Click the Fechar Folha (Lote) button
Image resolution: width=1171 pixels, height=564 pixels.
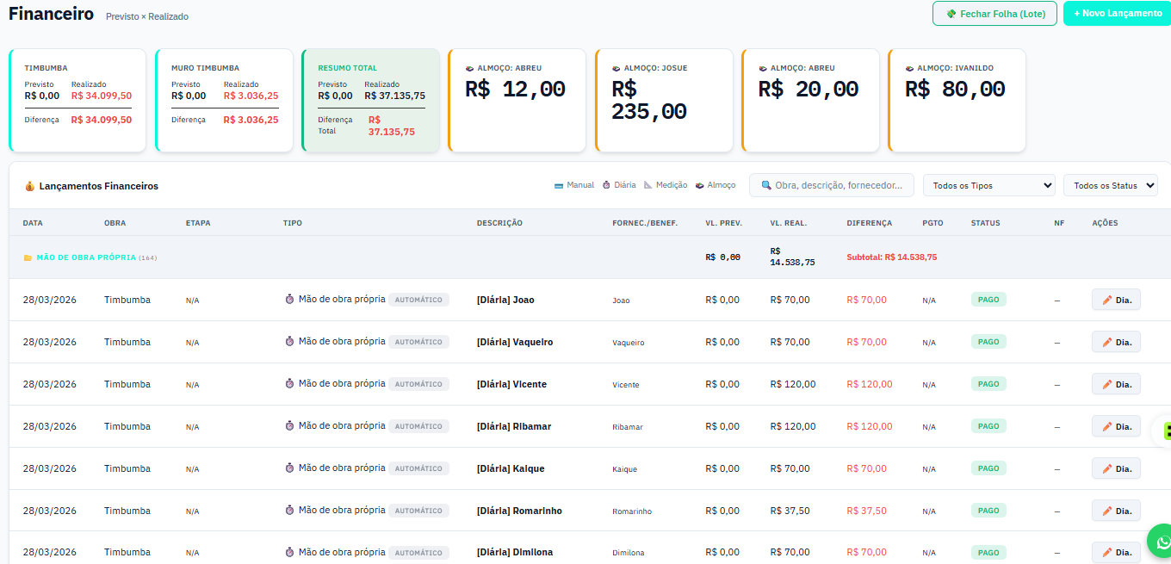994,14
